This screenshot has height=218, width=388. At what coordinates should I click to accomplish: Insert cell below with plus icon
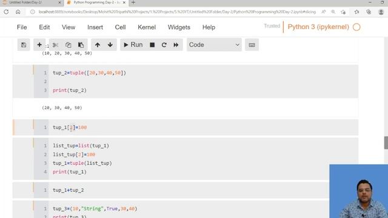(39, 45)
